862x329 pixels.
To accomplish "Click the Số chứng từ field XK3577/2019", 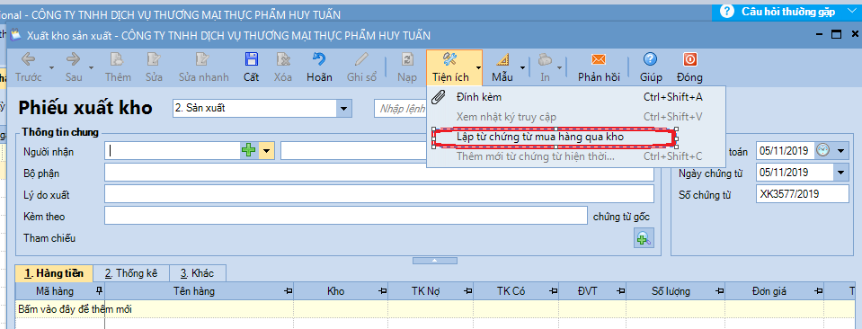I will point(803,194).
